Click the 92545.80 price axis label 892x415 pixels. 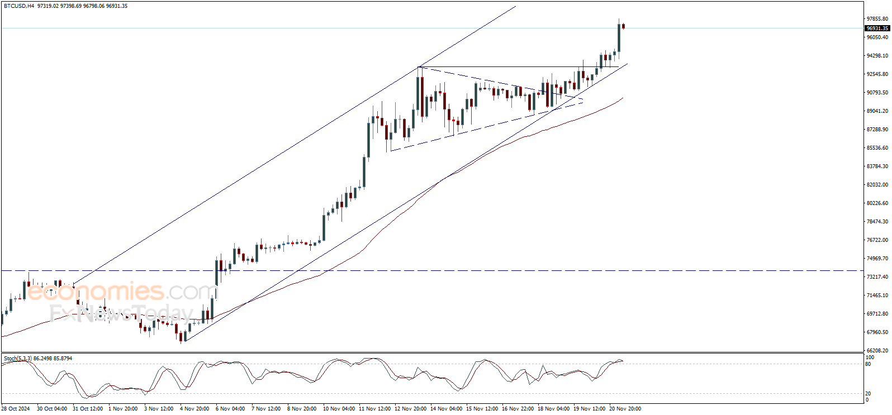click(877, 74)
